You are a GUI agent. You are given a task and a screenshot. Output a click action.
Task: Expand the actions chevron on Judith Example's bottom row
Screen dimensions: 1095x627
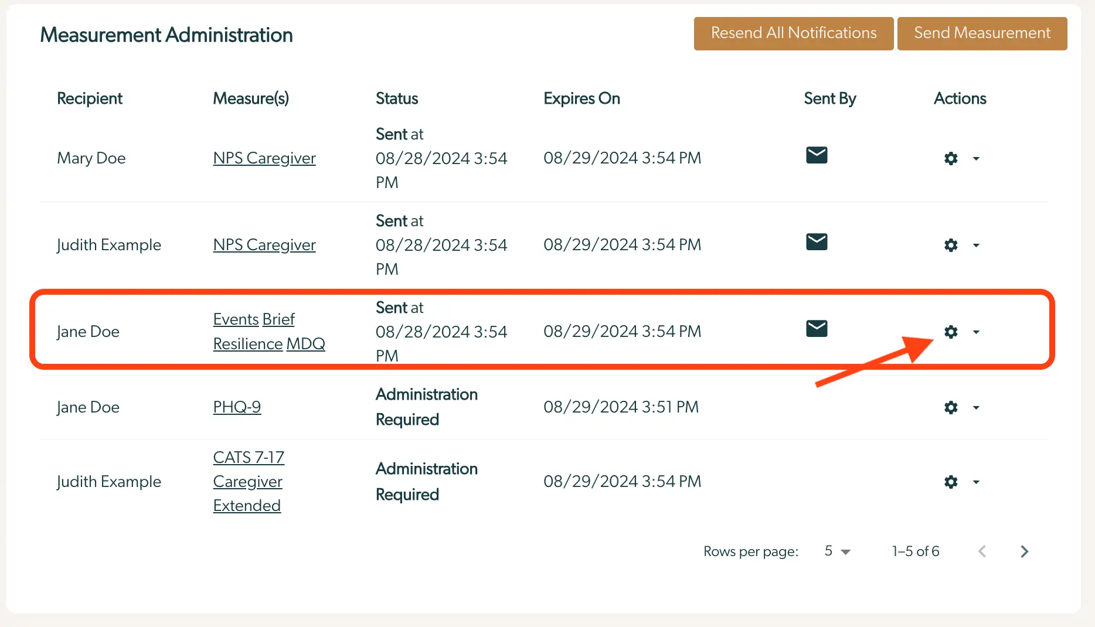tap(976, 482)
